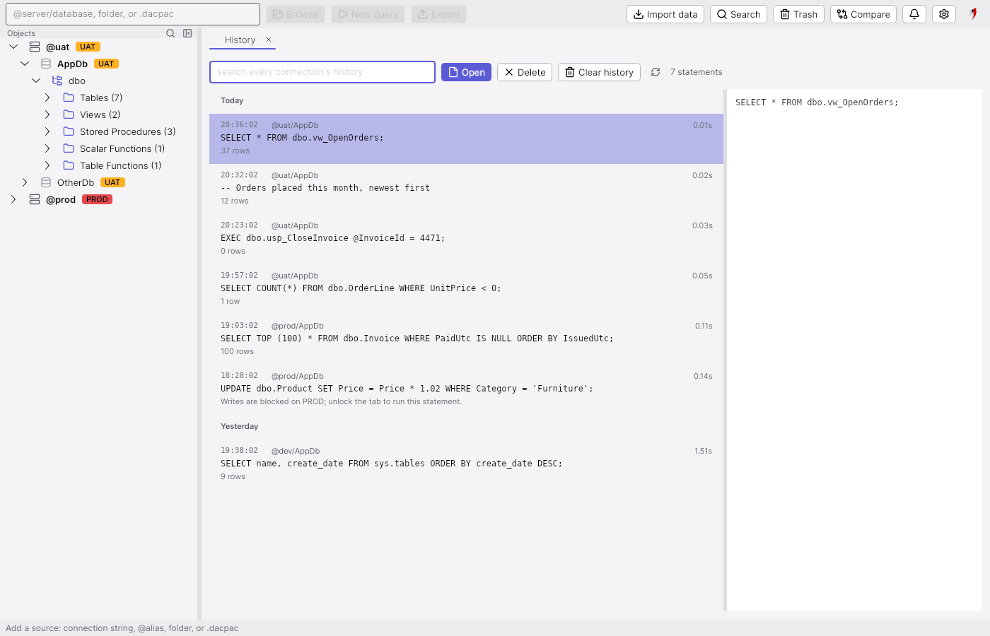Open the Search button in toolbar
This screenshot has height=636, width=990.
pos(738,14)
